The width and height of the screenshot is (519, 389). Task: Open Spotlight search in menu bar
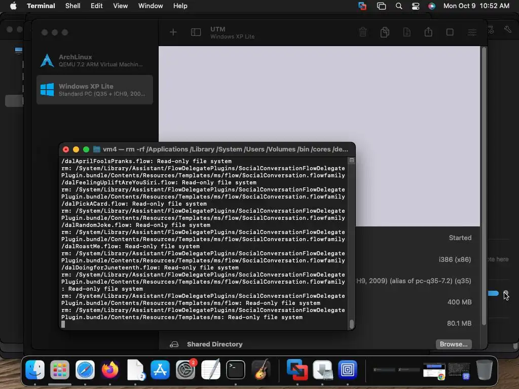tap(399, 6)
